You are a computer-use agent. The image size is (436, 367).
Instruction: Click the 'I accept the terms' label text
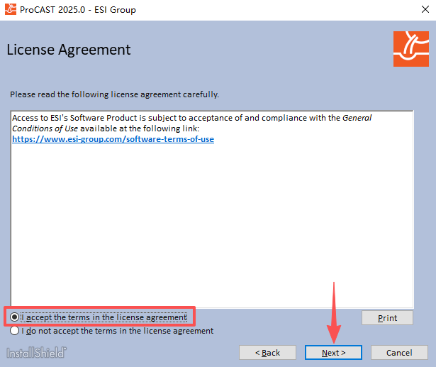tap(104, 317)
